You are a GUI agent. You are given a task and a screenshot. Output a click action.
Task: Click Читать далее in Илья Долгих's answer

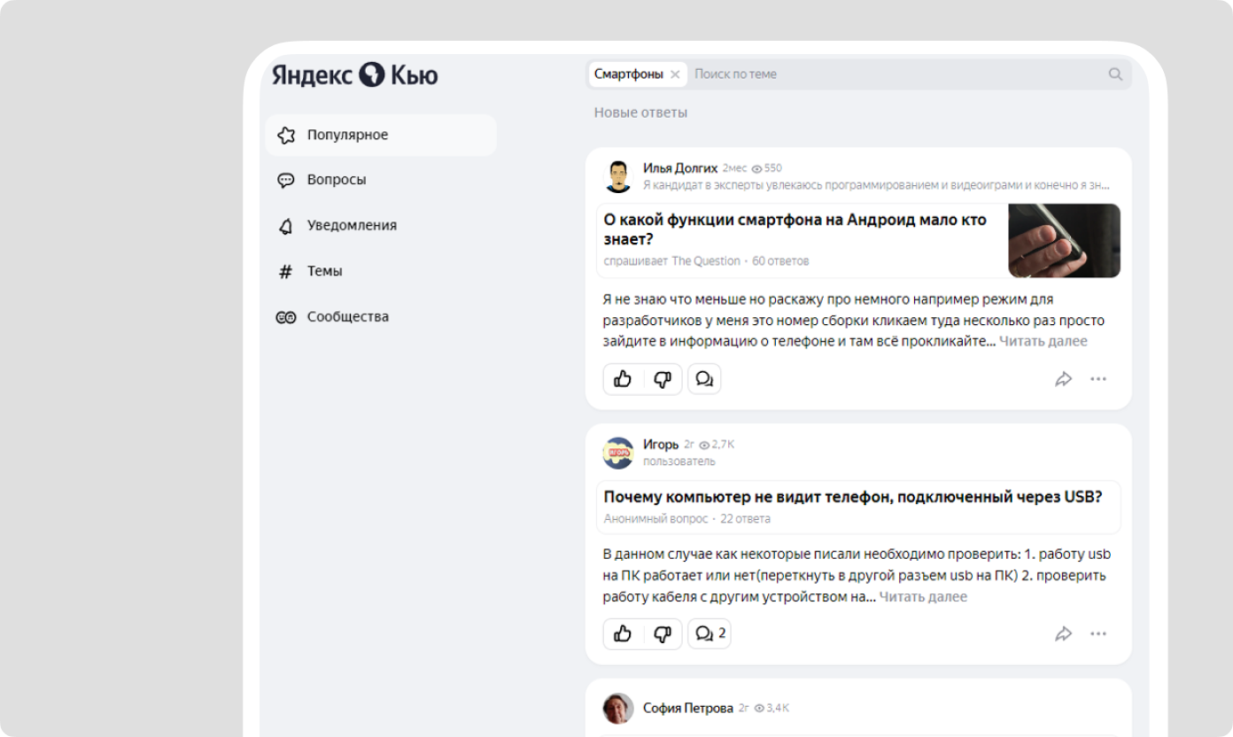pos(1043,342)
